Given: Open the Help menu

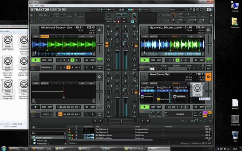Looking at the screenshot, I should point(42,6).
